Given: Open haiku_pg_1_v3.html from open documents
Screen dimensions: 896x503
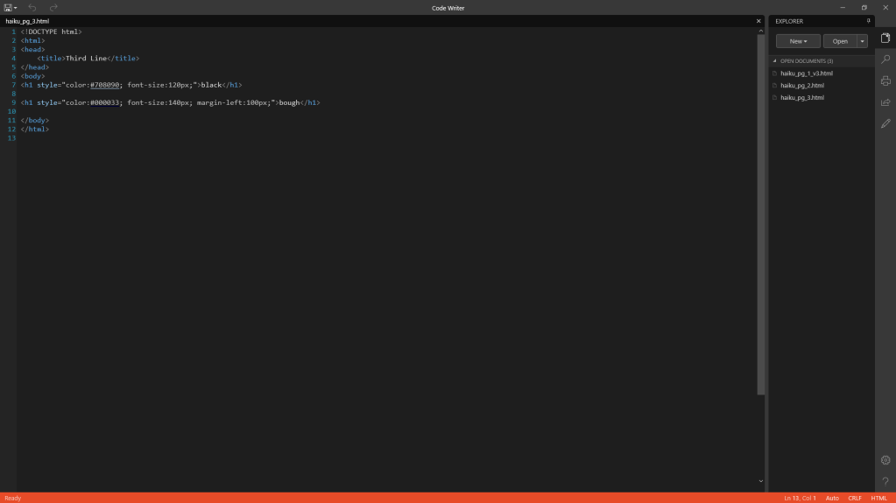Looking at the screenshot, I should [x=806, y=73].
